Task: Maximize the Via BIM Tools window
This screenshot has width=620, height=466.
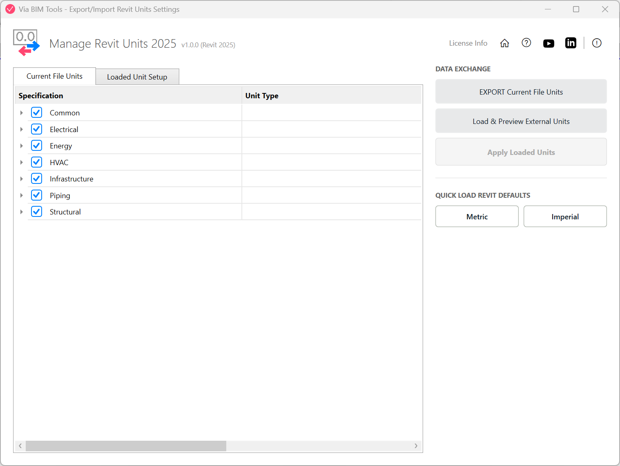Action: (576, 9)
